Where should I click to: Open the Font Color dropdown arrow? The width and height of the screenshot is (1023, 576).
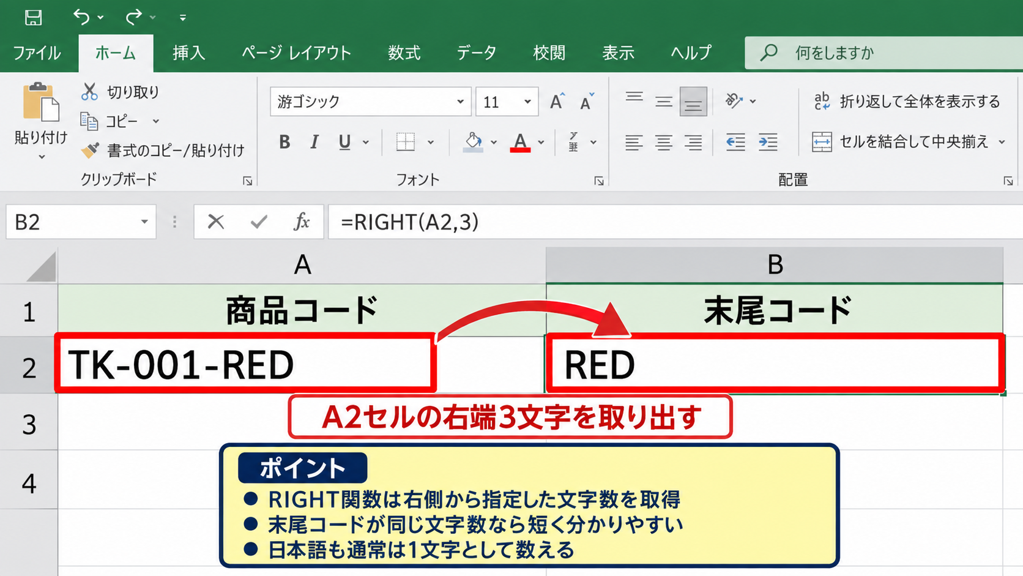(x=541, y=143)
